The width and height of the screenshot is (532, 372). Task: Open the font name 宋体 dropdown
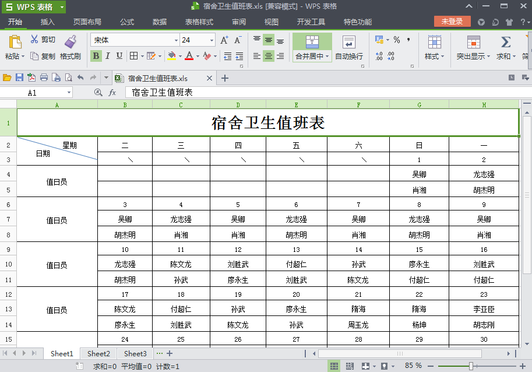pos(176,40)
